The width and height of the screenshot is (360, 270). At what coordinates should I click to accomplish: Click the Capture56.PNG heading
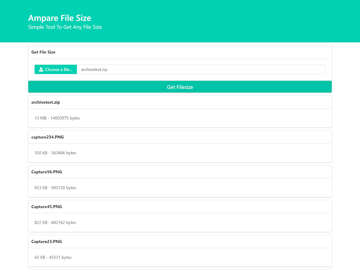pyautogui.click(x=47, y=172)
